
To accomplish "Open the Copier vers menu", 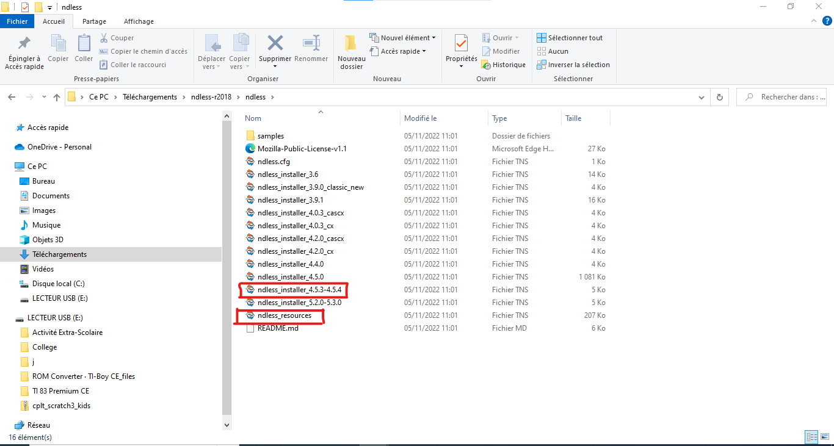I will (x=239, y=52).
